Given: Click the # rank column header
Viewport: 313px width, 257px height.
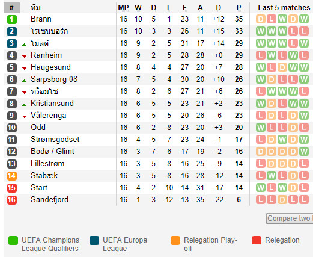Looking at the screenshot, I should coord(11,8).
